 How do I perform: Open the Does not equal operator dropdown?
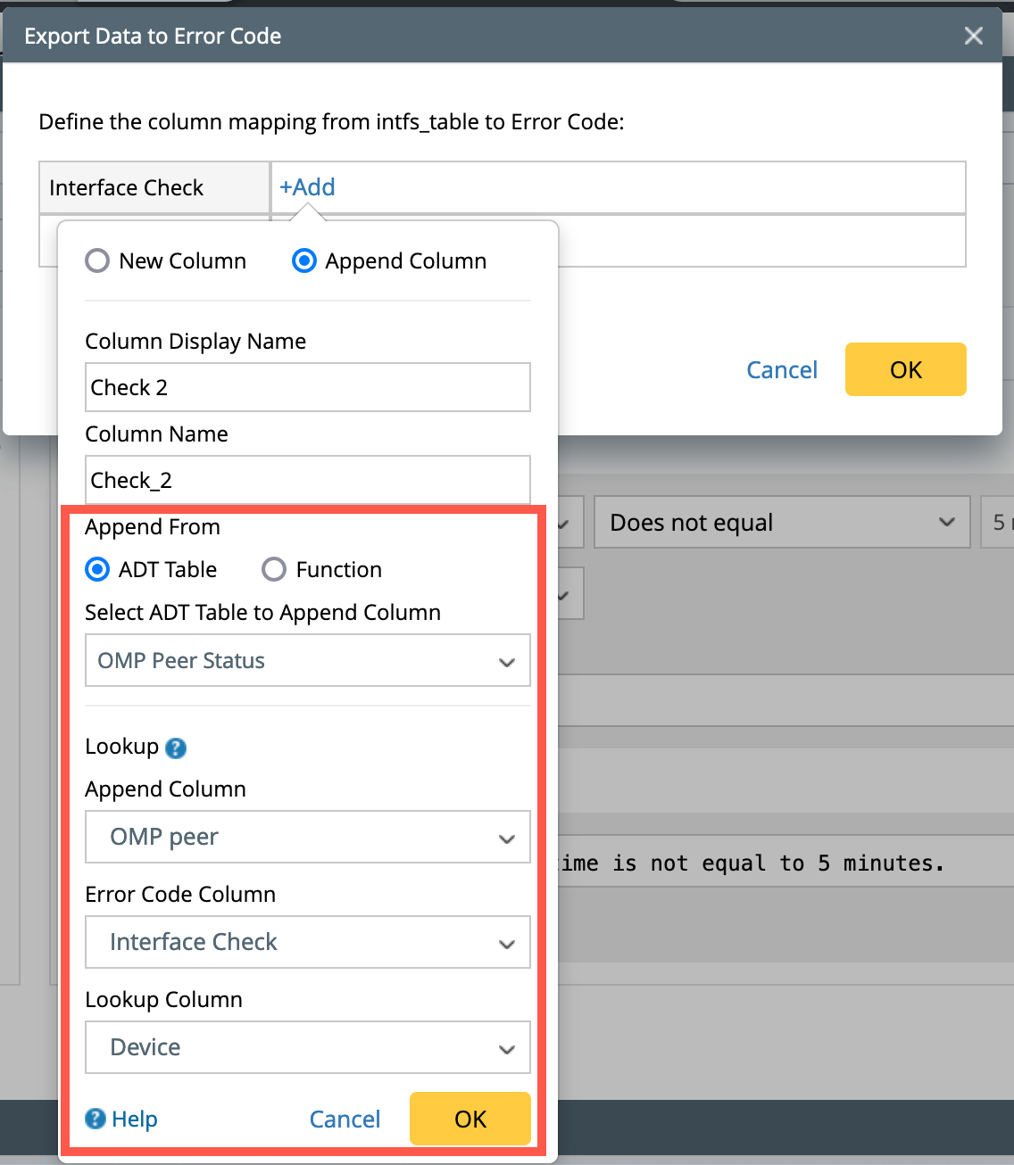tap(781, 523)
